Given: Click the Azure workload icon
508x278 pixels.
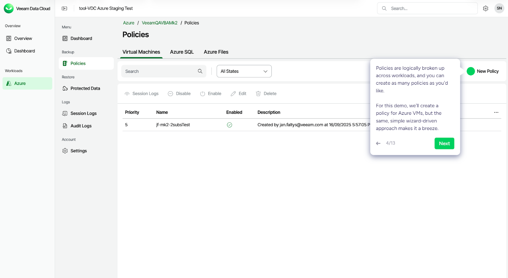Looking at the screenshot, I should [9, 83].
